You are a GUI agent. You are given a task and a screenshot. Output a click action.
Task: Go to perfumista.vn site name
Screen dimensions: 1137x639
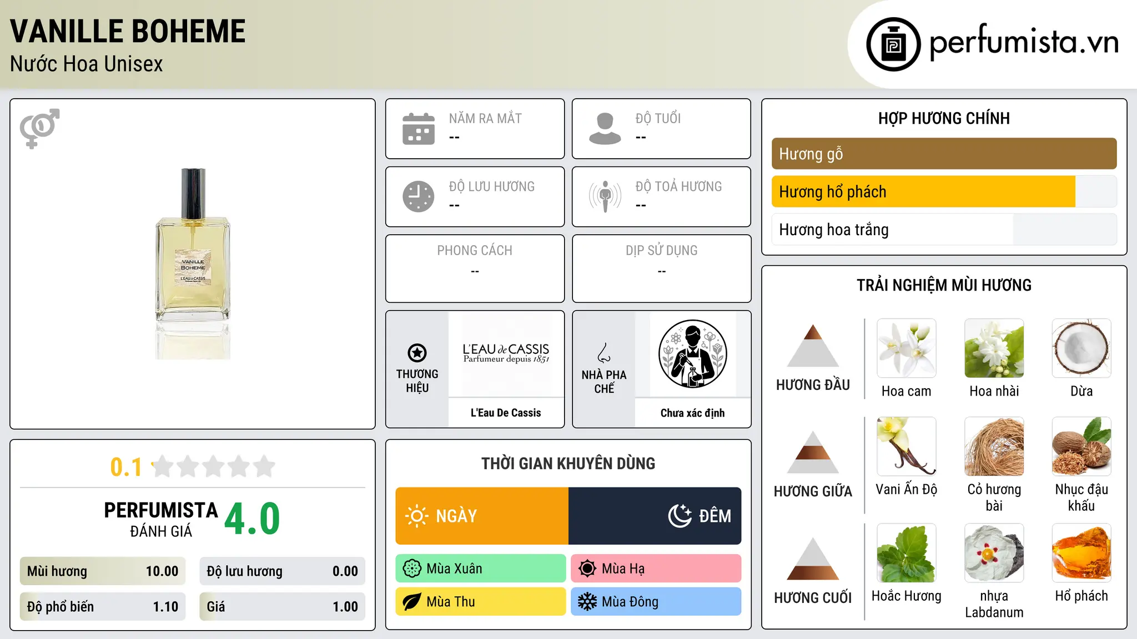[1024, 42]
